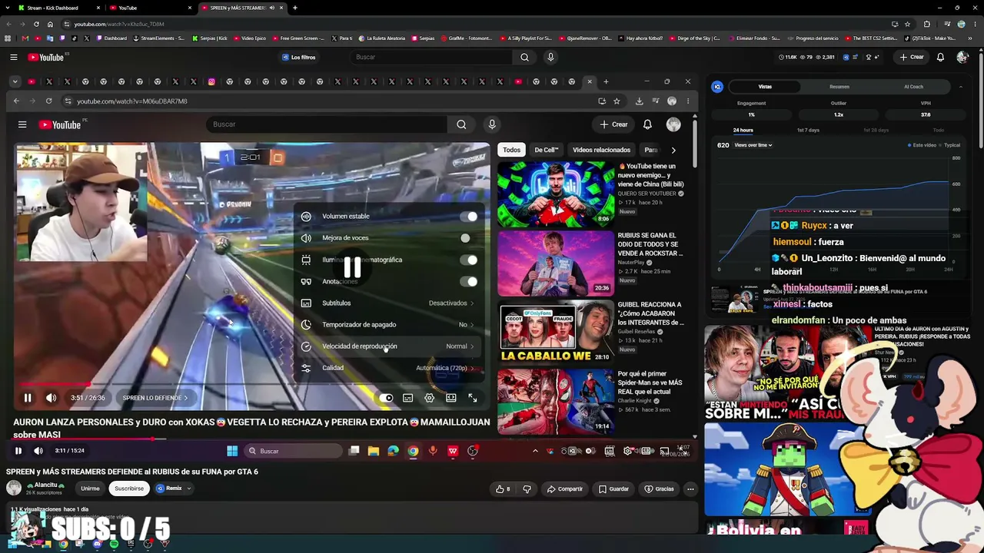Open the inner player's settings gear

click(x=430, y=398)
